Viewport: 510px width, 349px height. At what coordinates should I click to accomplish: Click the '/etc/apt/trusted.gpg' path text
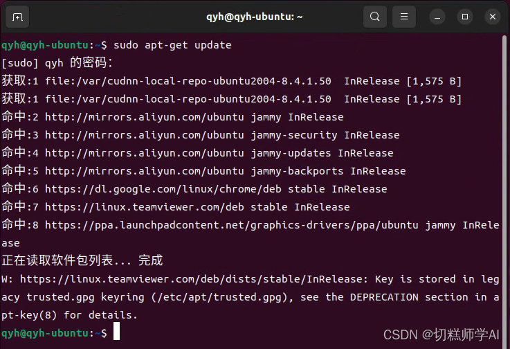point(219,297)
